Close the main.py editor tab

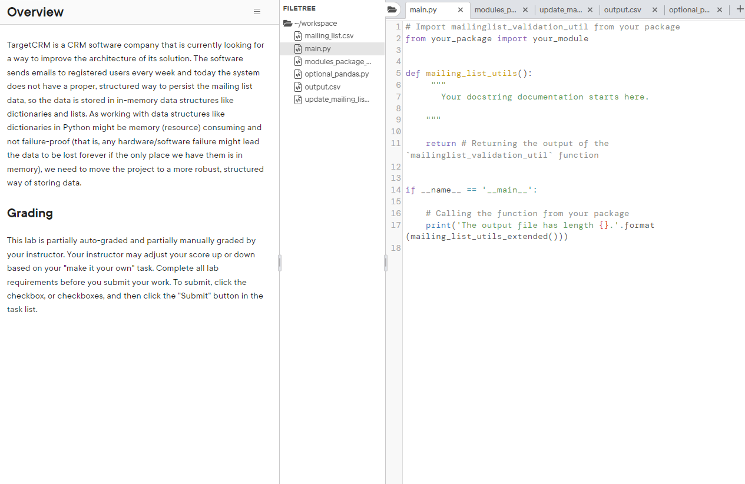click(461, 10)
